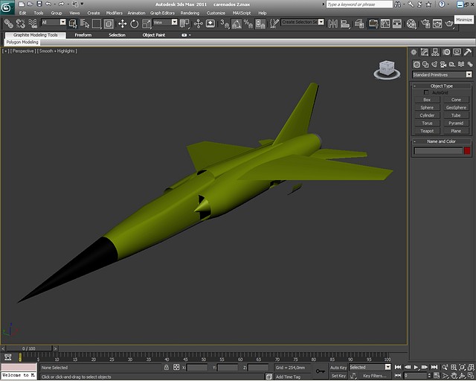Expand Standard Primitives category dropdown
Image resolution: width=476 pixels, height=381 pixels.
(x=442, y=74)
